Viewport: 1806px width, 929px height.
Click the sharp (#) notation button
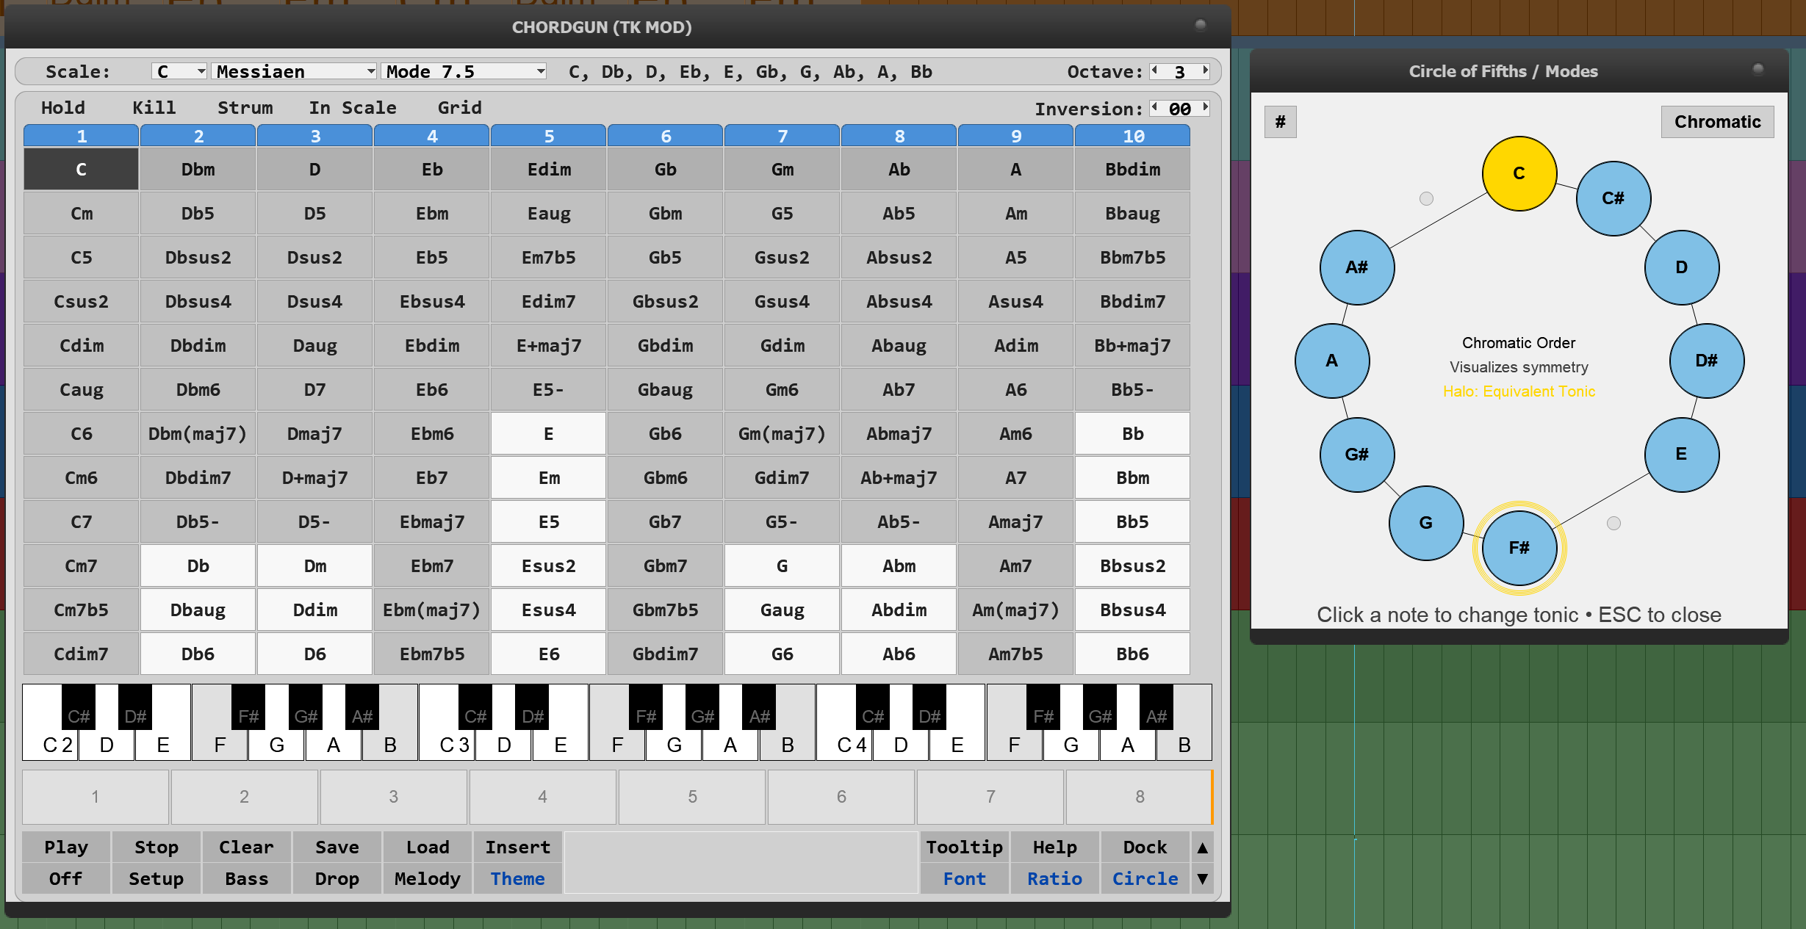point(1280,122)
